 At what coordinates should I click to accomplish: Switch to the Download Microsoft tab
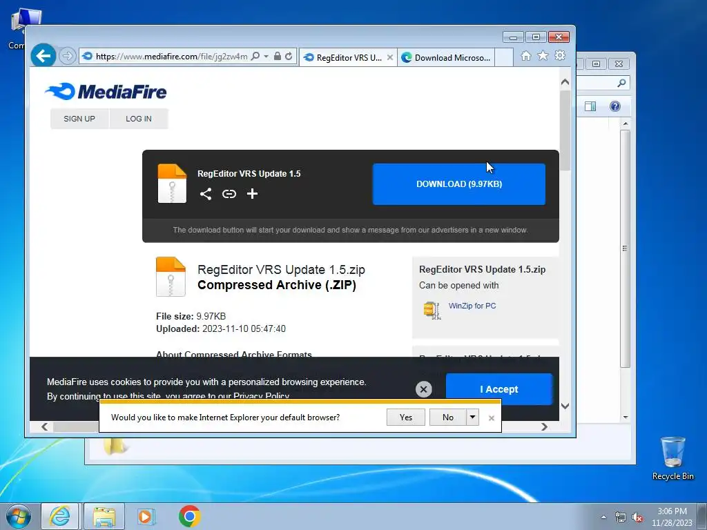click(x=446, y=58)
